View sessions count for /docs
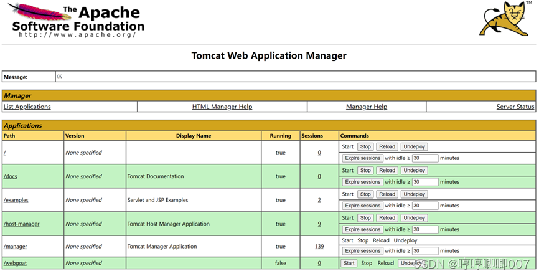This screenshot has width=539, height=276. (x=319, y=176)
